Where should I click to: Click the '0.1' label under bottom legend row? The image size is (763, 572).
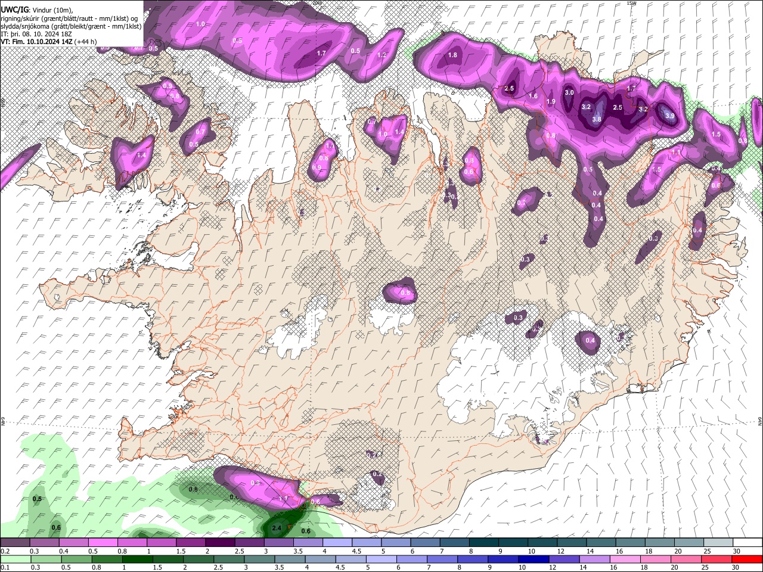coord(4,567)
